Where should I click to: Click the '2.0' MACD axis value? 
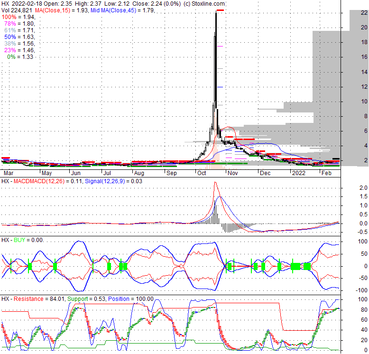pos(363,188)
